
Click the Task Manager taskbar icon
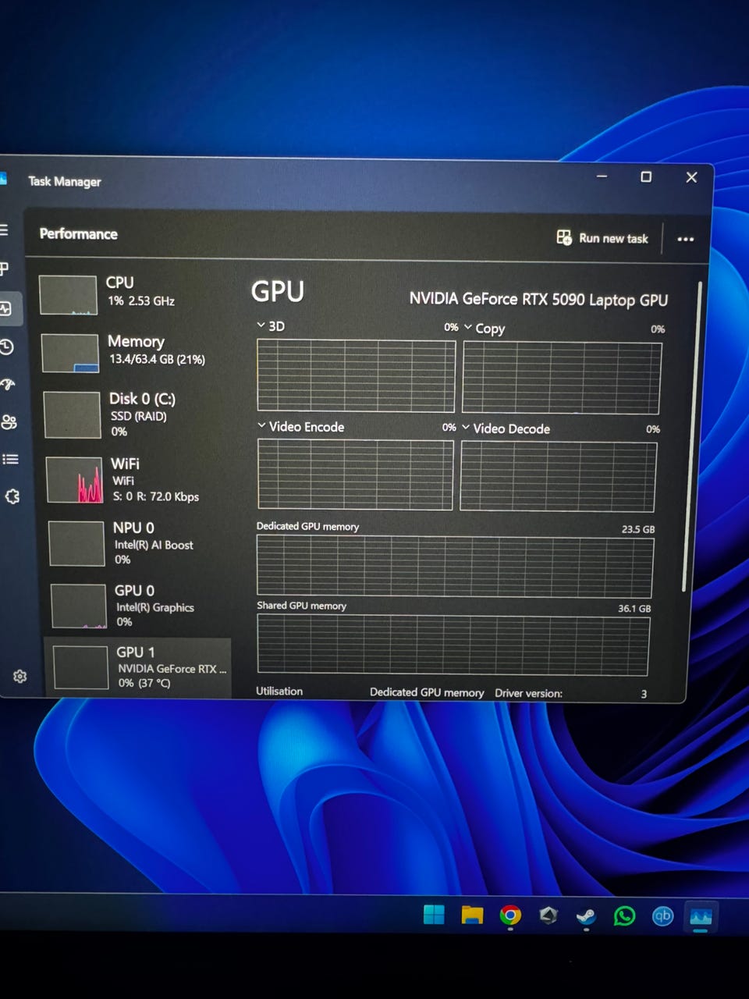click(701, 915)
